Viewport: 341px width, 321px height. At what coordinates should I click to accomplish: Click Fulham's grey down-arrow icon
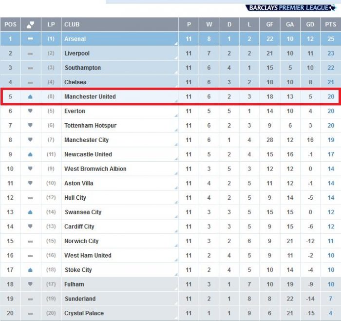[30, 284]
